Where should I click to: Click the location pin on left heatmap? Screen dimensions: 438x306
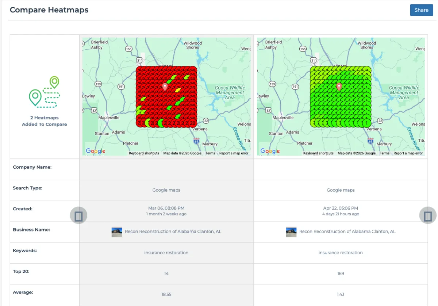click(165, 87)
